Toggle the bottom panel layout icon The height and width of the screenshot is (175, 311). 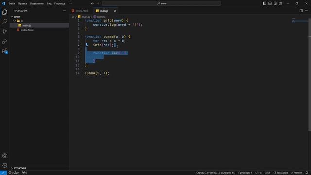click(x=270, y=3)
